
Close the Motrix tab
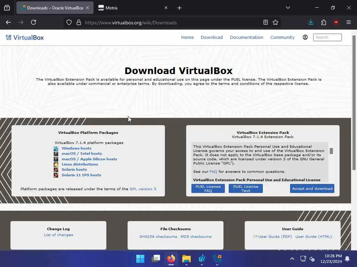point(166,8)
